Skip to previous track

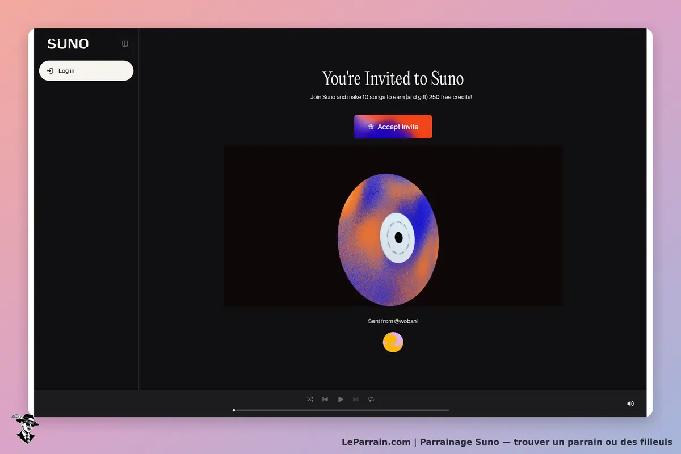tap(325, 400)
